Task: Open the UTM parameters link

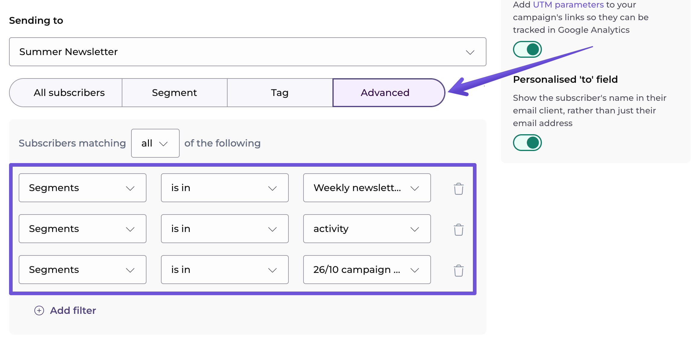Action: point(568,5)
